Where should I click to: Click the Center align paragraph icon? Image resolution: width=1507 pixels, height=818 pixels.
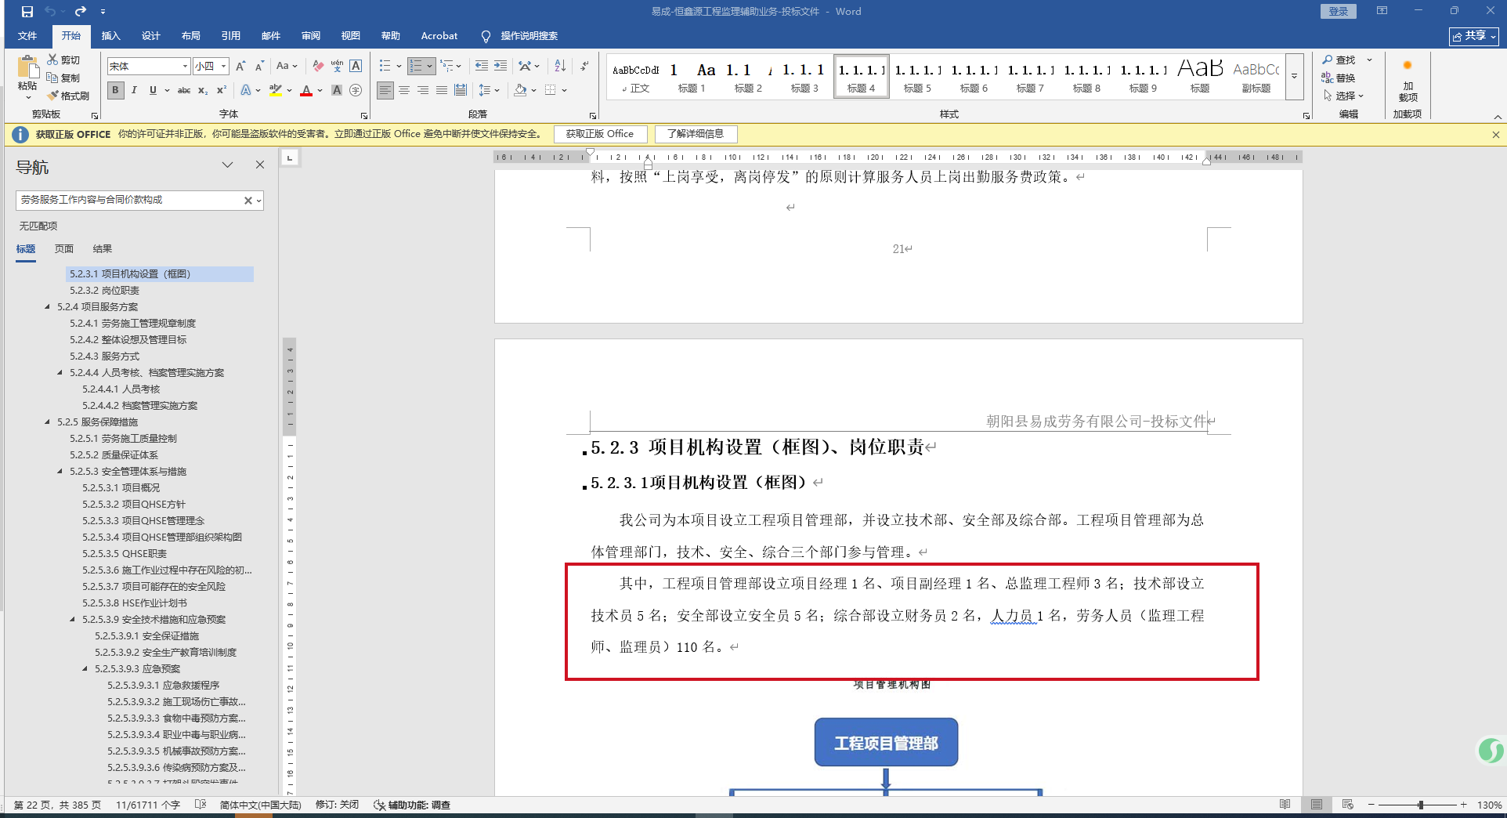pos(404,90)
